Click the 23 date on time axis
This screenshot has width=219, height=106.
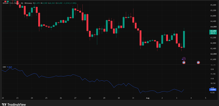pyautogui.click(x=17, y=98)
